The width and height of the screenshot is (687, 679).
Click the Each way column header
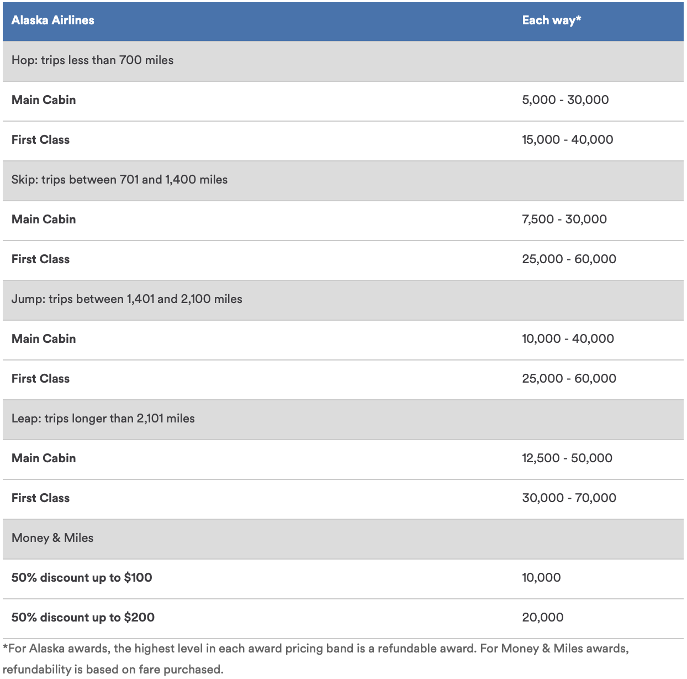(552, 20)
